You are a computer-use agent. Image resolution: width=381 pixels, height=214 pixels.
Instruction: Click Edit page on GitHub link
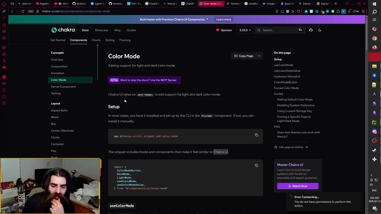(291, 147)
